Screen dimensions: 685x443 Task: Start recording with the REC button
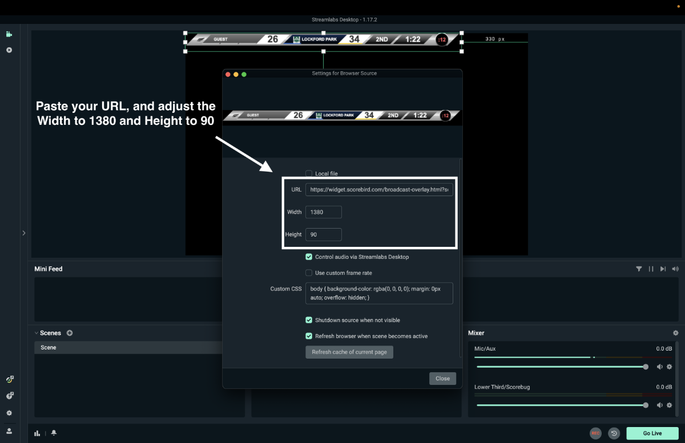(595, 433)
